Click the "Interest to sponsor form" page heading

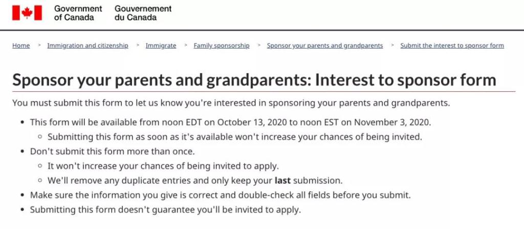click(x=254, y=80)
